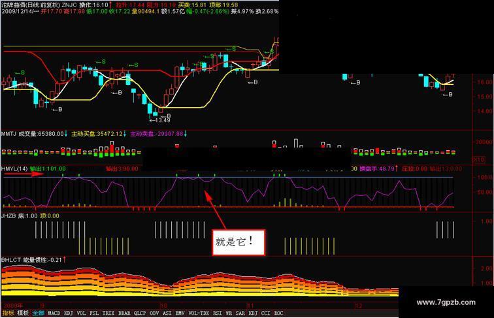
Task: Open the CCI indicator tab
Action: coord(265,313)
